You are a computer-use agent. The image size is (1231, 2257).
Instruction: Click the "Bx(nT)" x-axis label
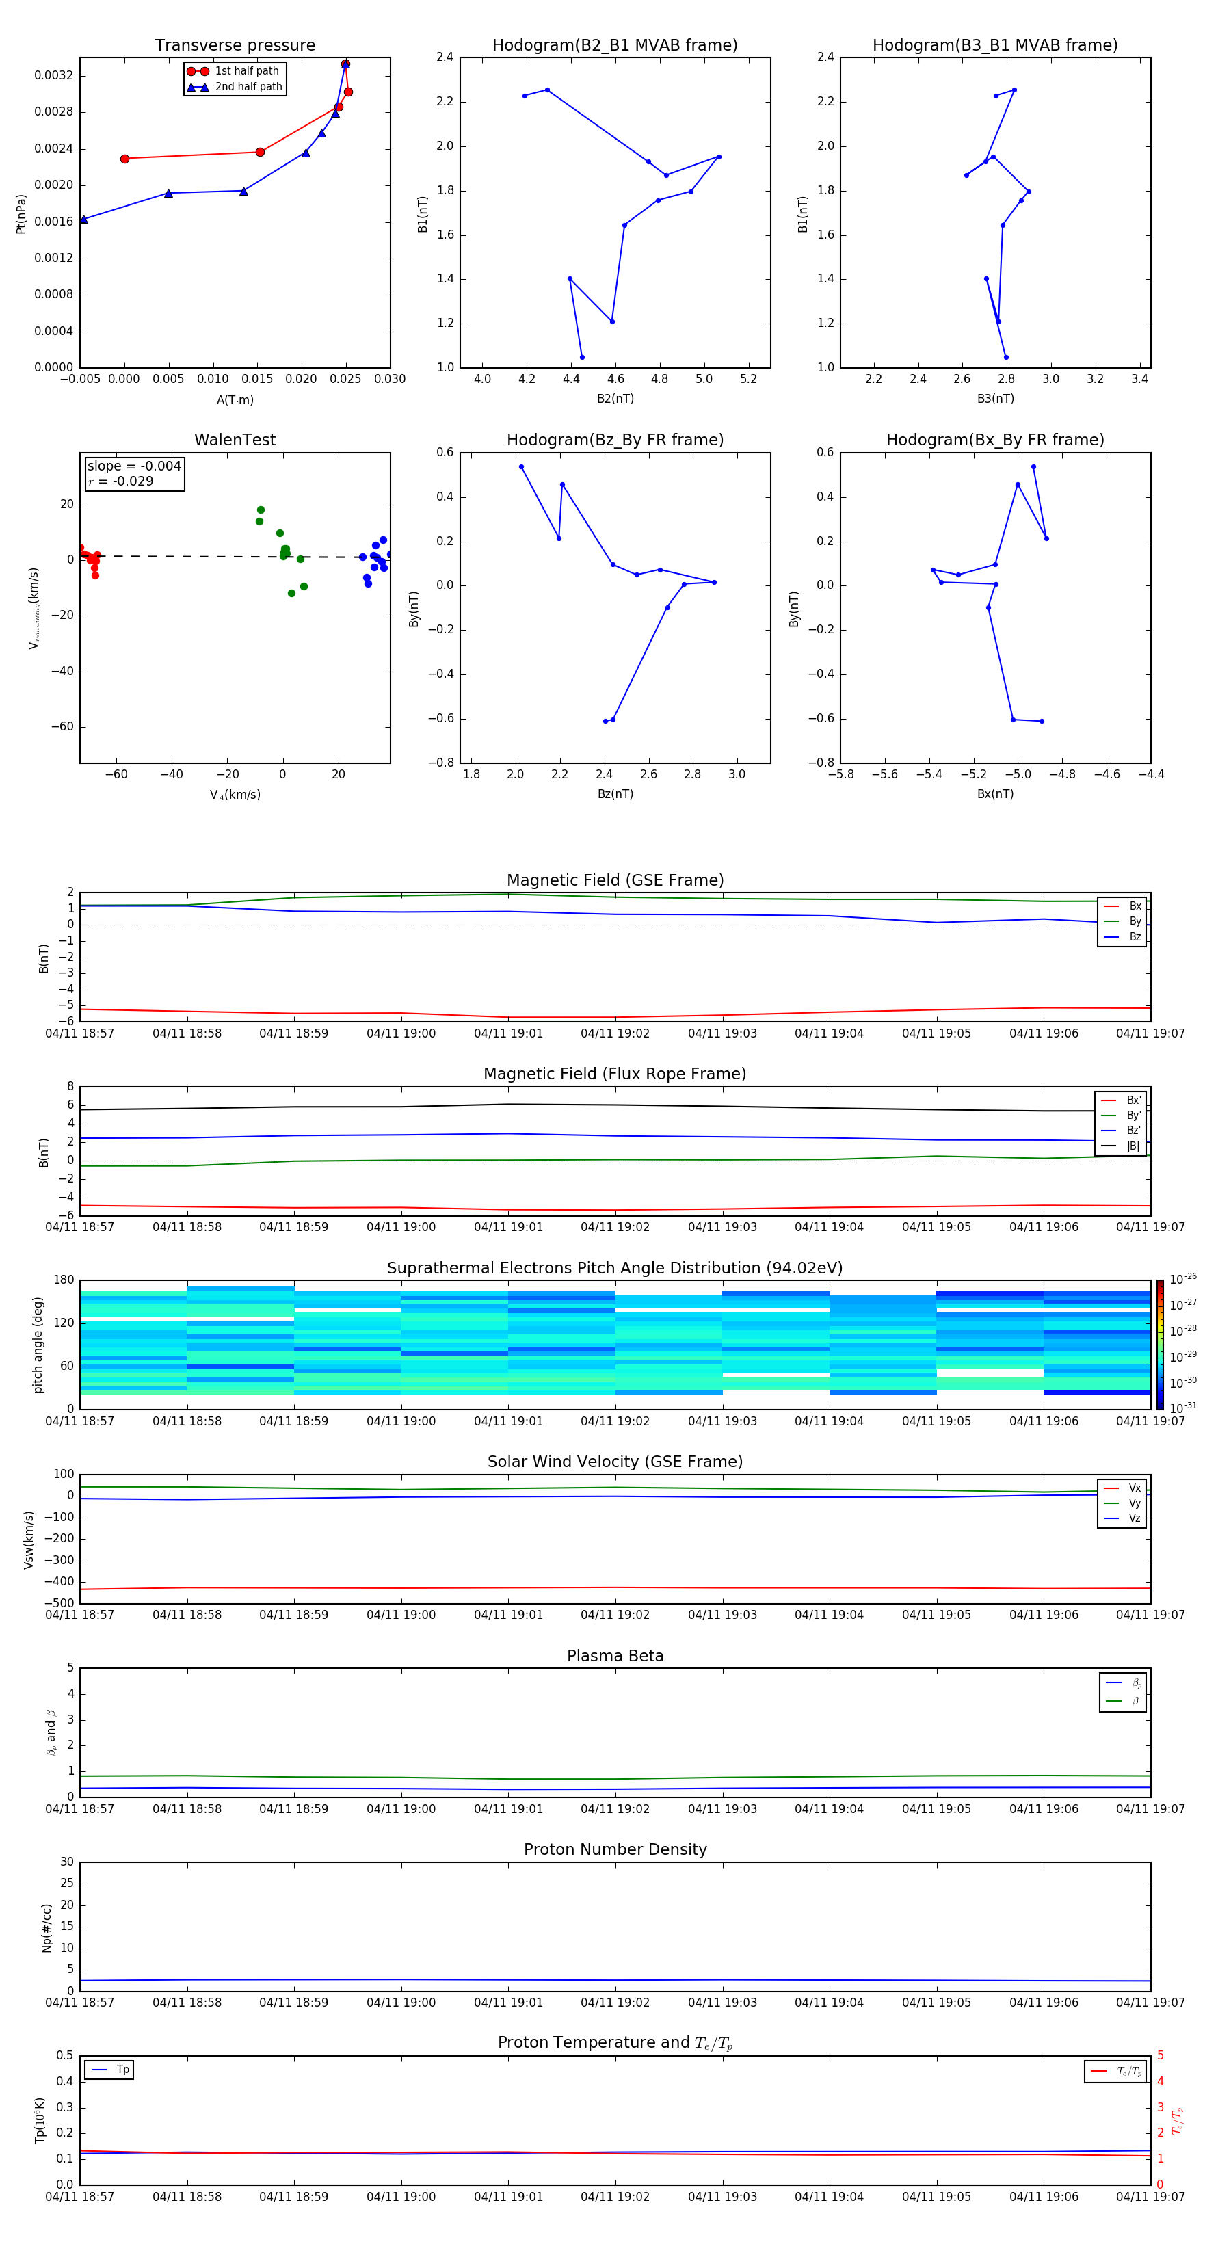995,794
